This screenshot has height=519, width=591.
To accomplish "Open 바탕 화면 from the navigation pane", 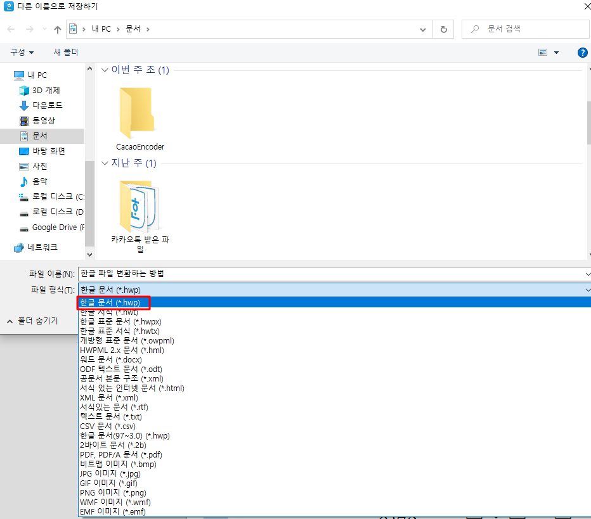I will tap(44, 151).
